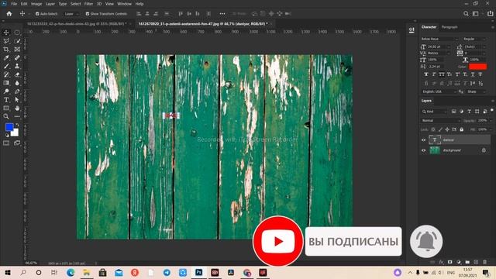This screenshot has height=279, width=496.
Task: Toggle Faux Italic in Character panel
Action: (x=434, y=74)
